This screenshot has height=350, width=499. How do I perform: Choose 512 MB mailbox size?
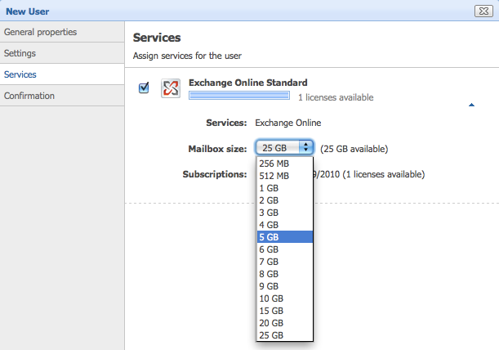click(x=285, y=176)
